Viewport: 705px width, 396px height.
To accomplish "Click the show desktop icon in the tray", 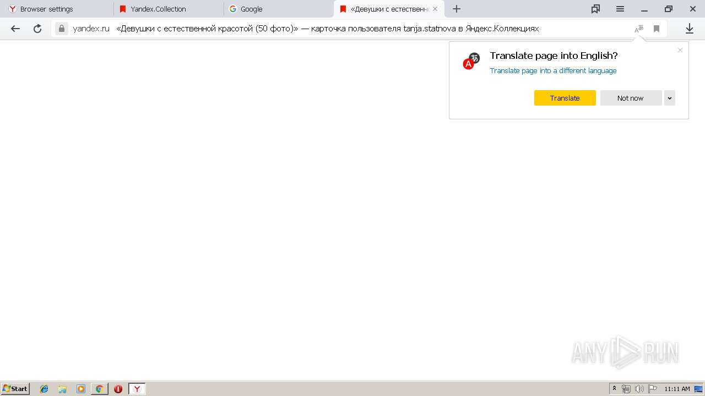I will tap(698, 389).
